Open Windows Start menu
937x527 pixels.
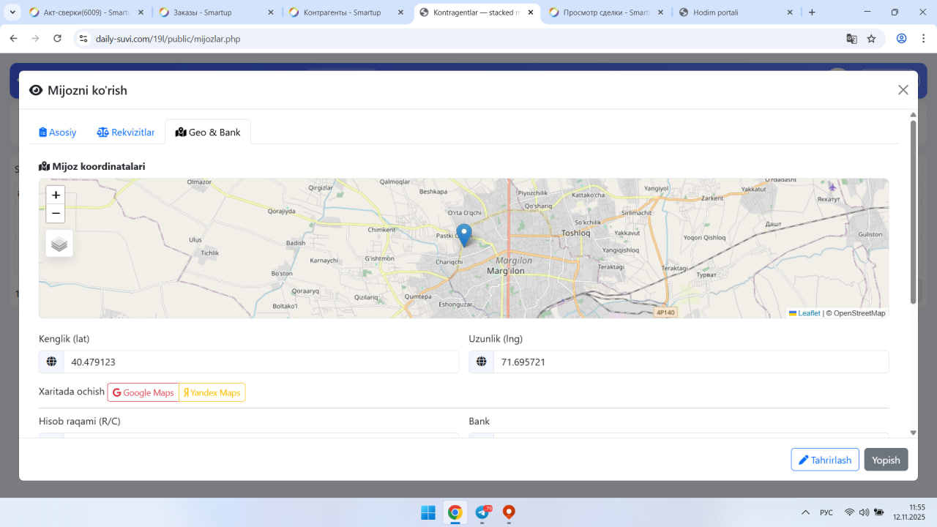pyautogui.click(x=428, y=512)
